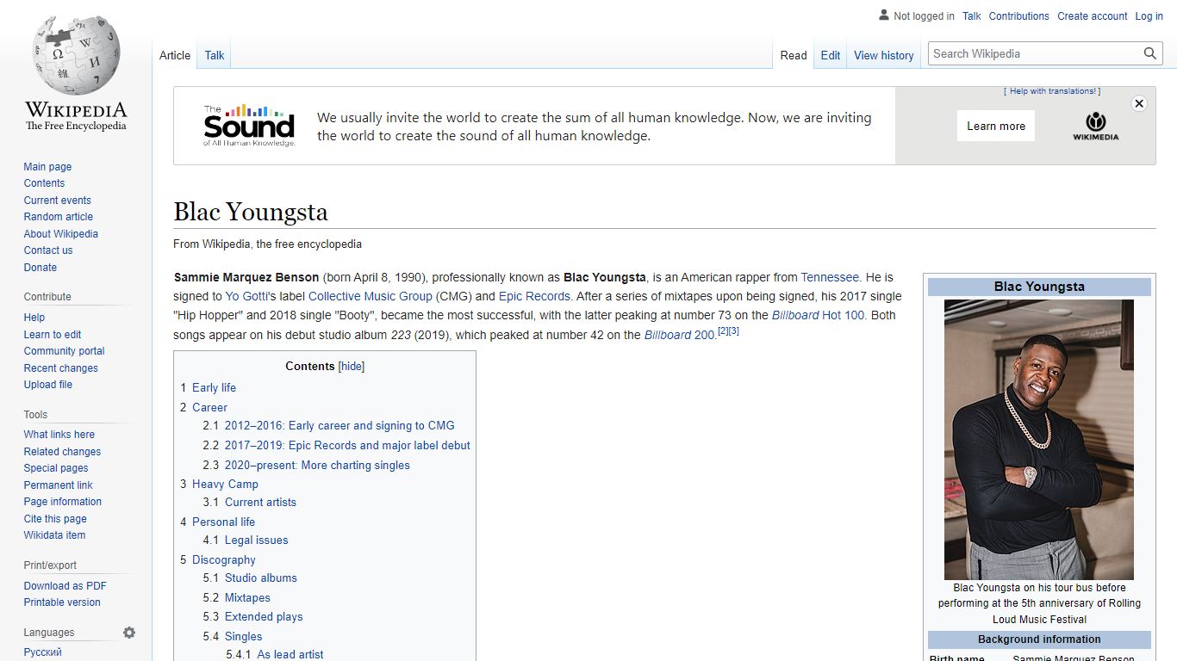The image size is (1177, 661).
Task: Click citation reference [2]
Action: [723, 331]
